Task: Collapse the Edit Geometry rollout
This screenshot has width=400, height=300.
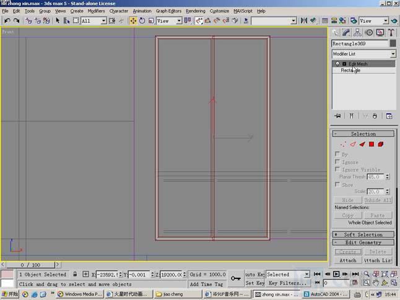Action: point(363,242)
